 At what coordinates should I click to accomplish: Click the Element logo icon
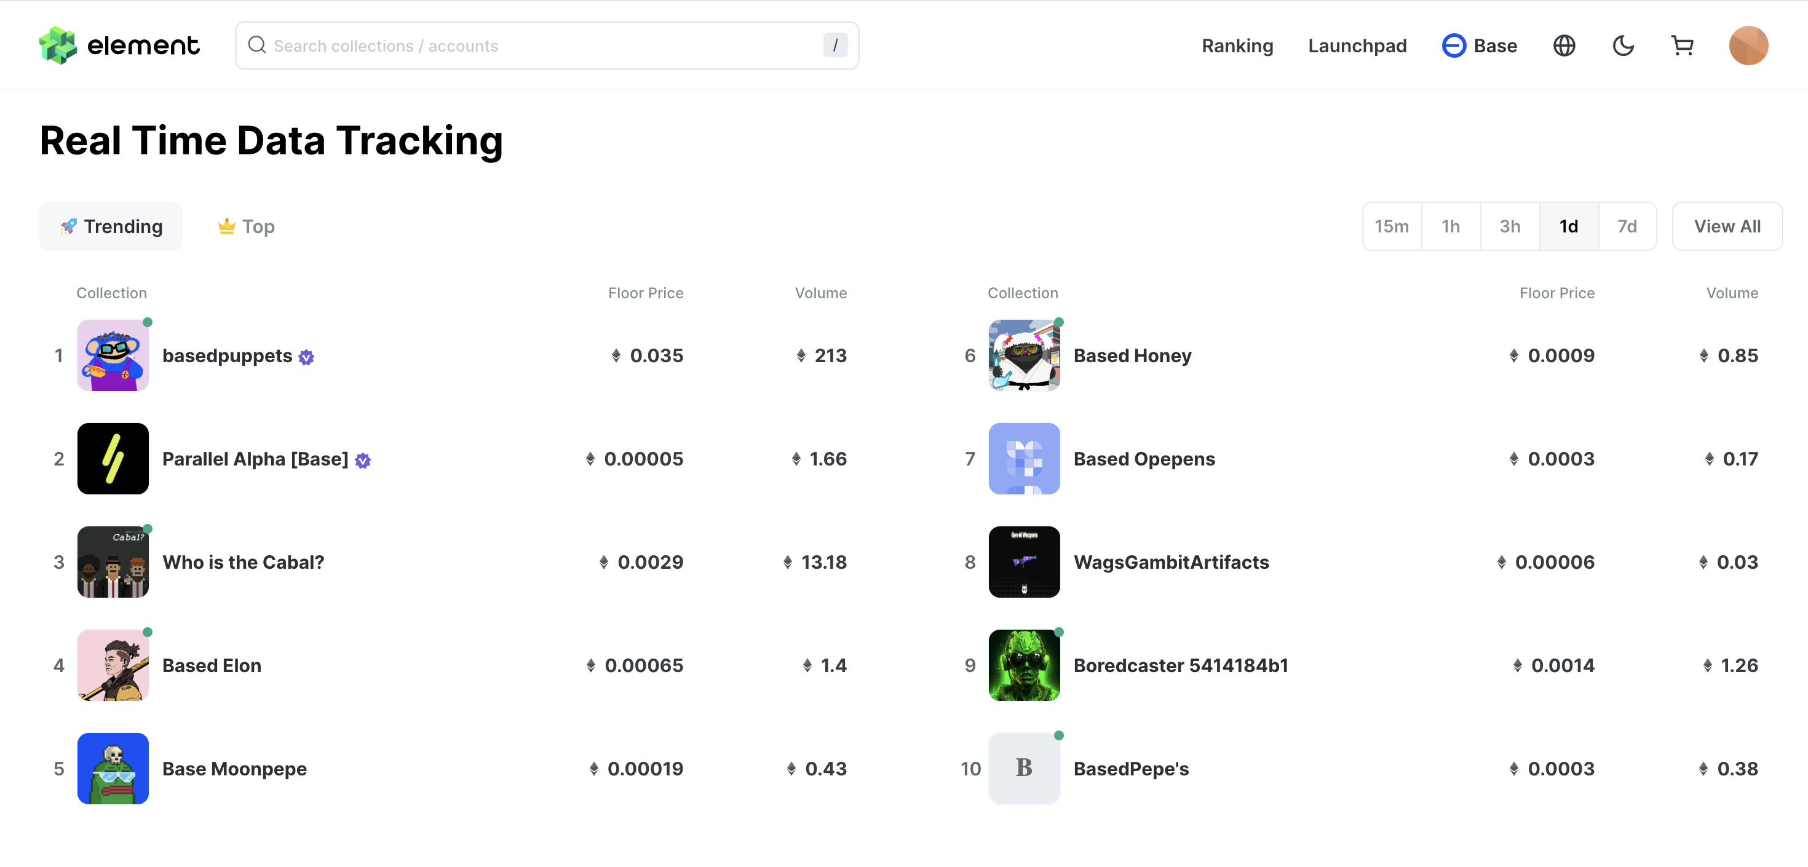tap(58, 46)
